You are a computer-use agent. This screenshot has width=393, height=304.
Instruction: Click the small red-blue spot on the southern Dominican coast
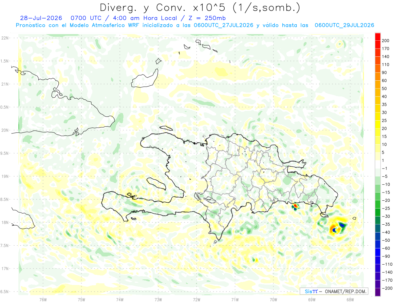click(x=295, y=206)
